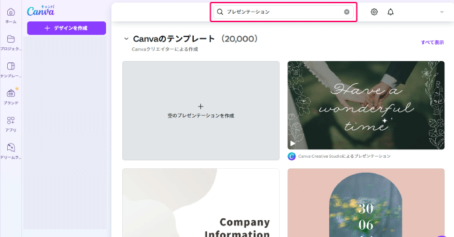Create blank presentation (空のプレゼンテーションを作成)
The image size is (454, 237).
click(x=201, y=110)
